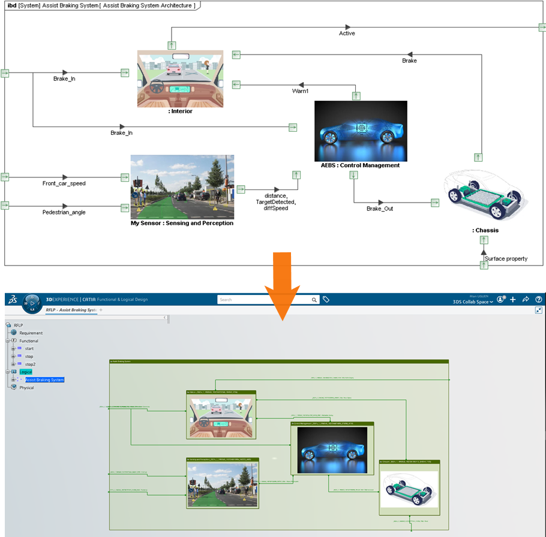Image resolution: width=546 pixels, height=537 pixels.
Task: Select the Brake_In port on Interior block
Action: (125, 73)
